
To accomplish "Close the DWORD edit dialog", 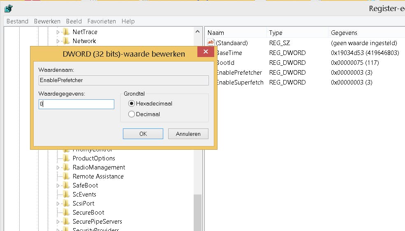I will click(x=206, y=52).
